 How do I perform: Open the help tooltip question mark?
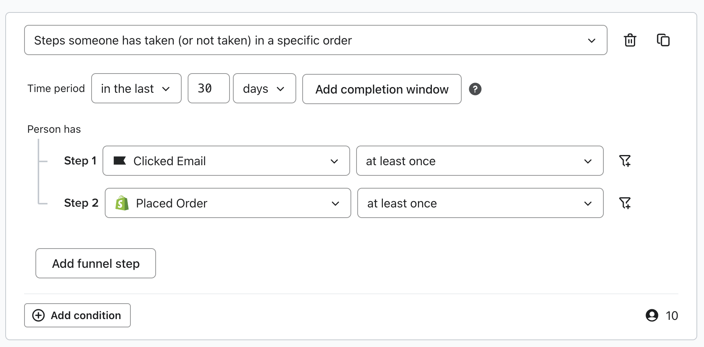pyautogui.click(x=475, y=89)
